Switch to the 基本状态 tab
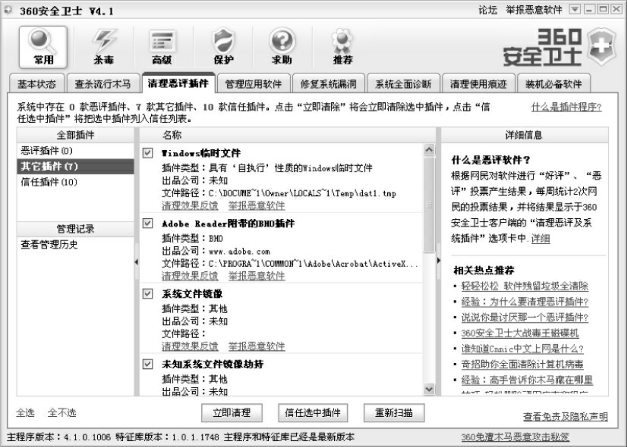627x447 pixels. pyautogui.click(x=37, y=83)
